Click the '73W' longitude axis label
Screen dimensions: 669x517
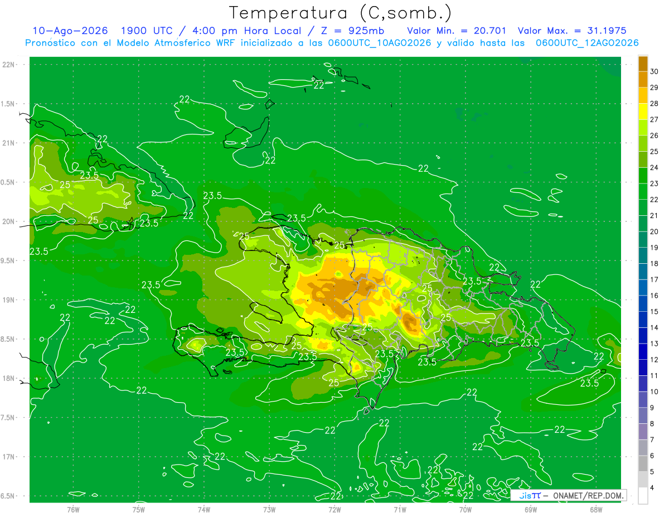click(269, 509)
